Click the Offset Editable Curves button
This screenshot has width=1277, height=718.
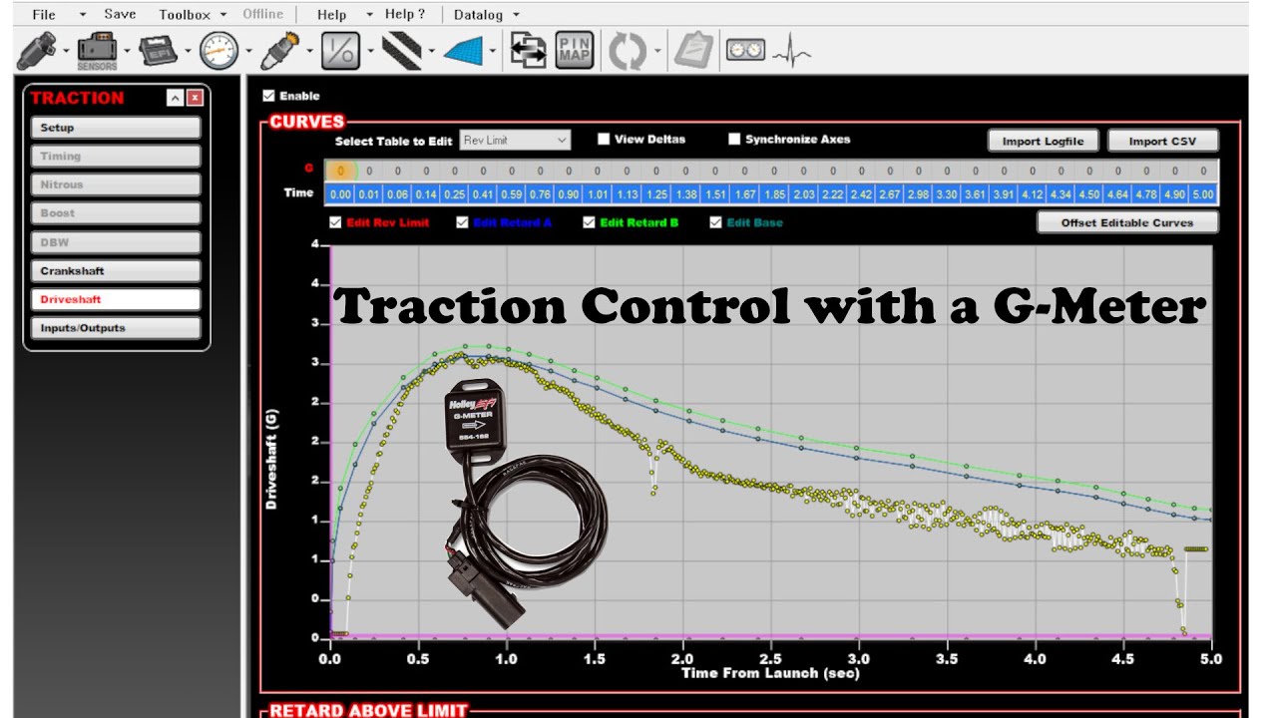click(1127, 222)
